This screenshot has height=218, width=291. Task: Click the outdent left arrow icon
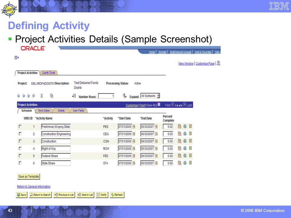(24, 96)
